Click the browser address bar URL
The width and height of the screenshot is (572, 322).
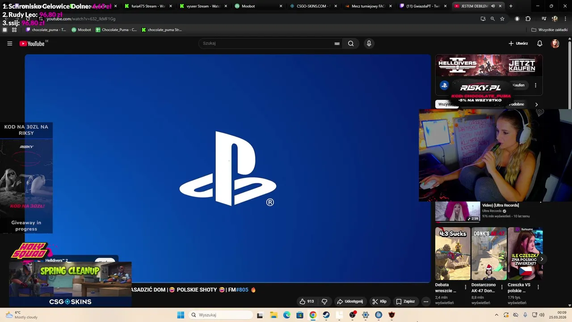81,19
